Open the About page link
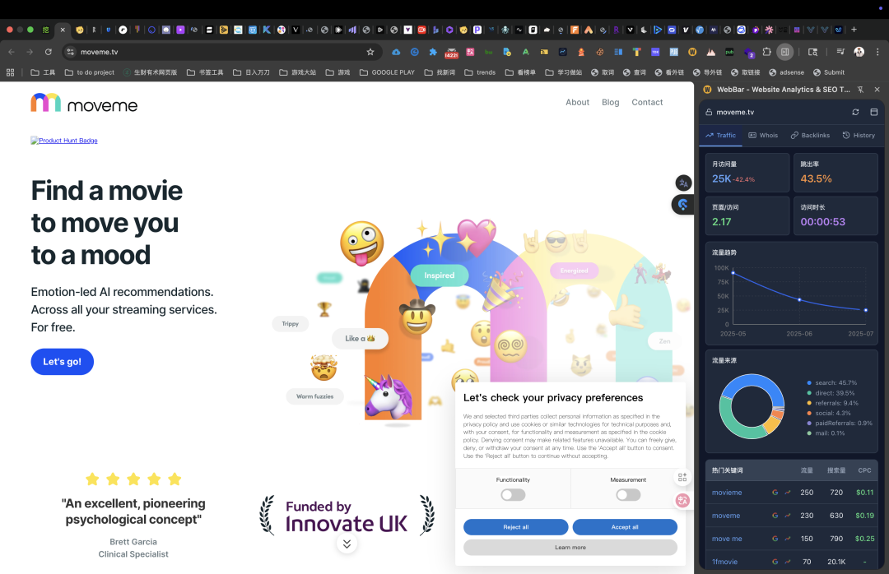This screenshot has height=574, width=889. pos(577,103)
